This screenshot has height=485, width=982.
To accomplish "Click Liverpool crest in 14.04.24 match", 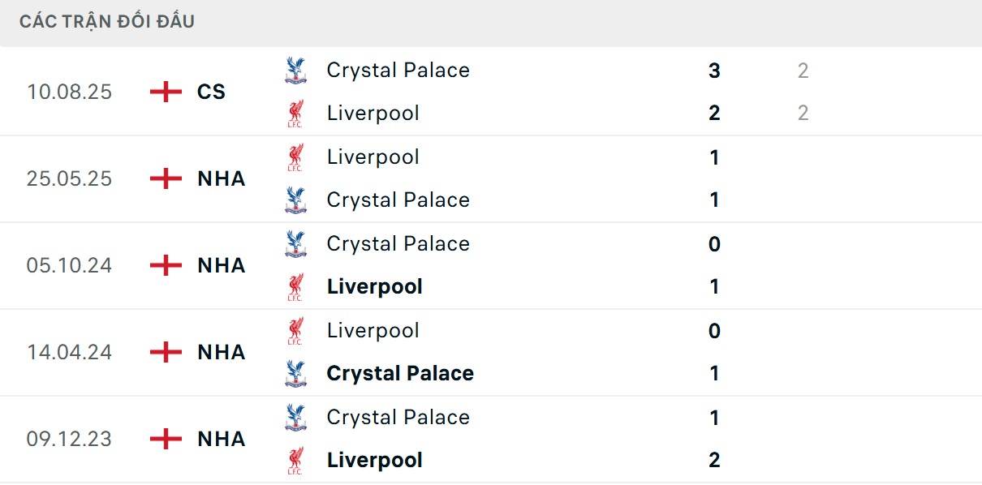I will (295, 331).
